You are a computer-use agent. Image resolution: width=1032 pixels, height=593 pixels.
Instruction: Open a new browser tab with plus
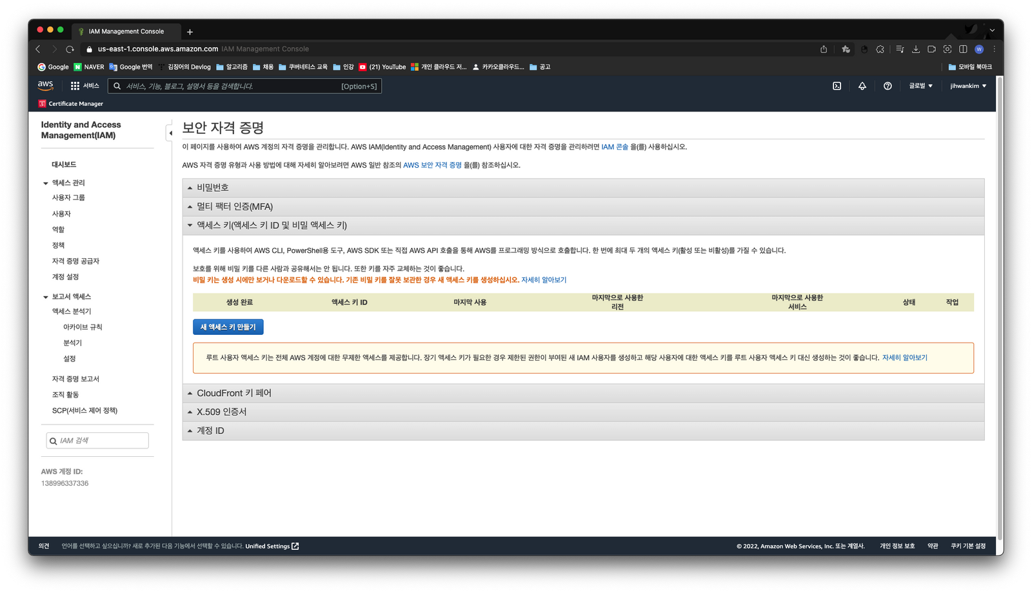click(190, 32)
